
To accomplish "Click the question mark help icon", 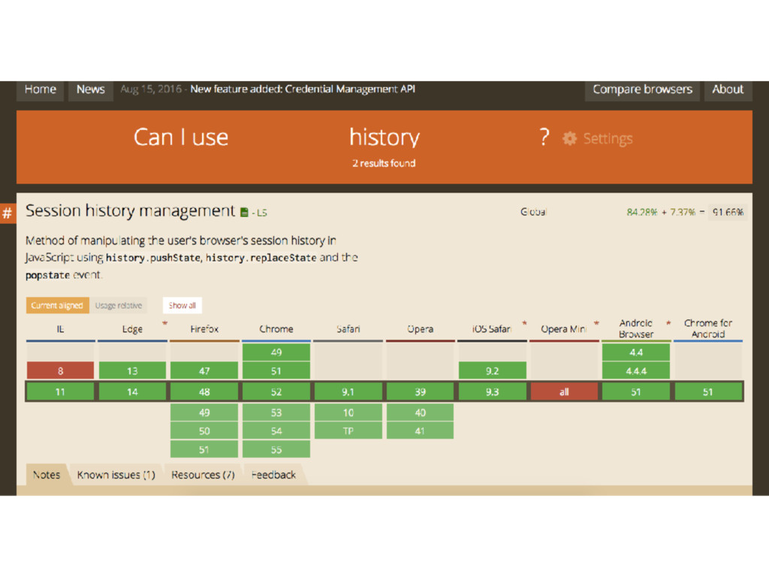I will pyautogui.click(x=544, y=137).
